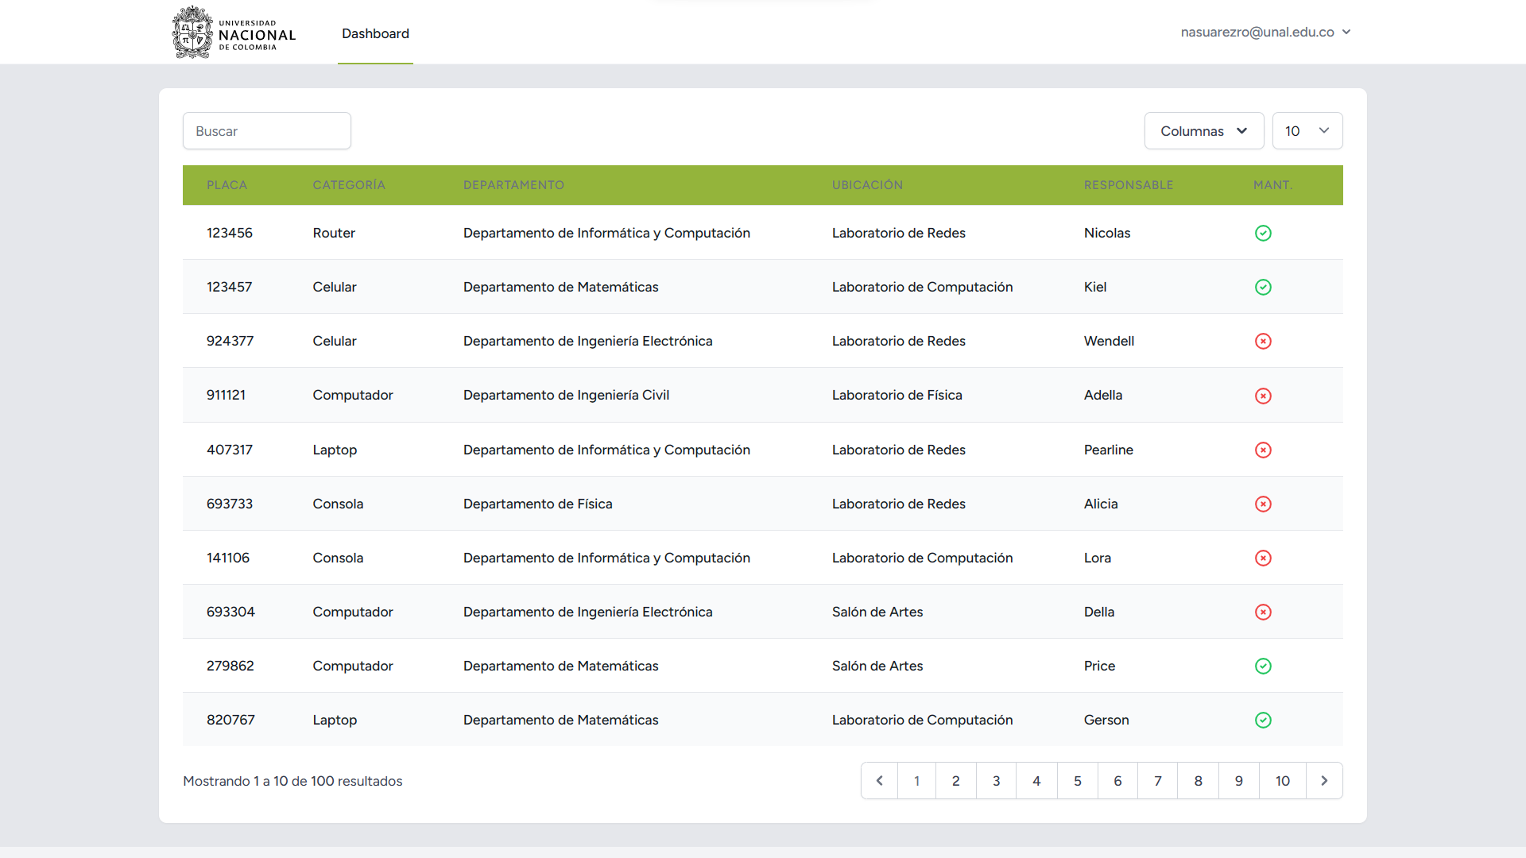The height and width of the screenshot is (858, 1526).
Task: Click red maintenance X icon for Wendell
Action: tap(1263, 341)
